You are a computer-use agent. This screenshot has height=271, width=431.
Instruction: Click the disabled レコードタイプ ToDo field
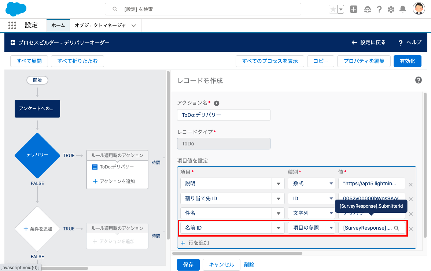[x=224, y=144]
